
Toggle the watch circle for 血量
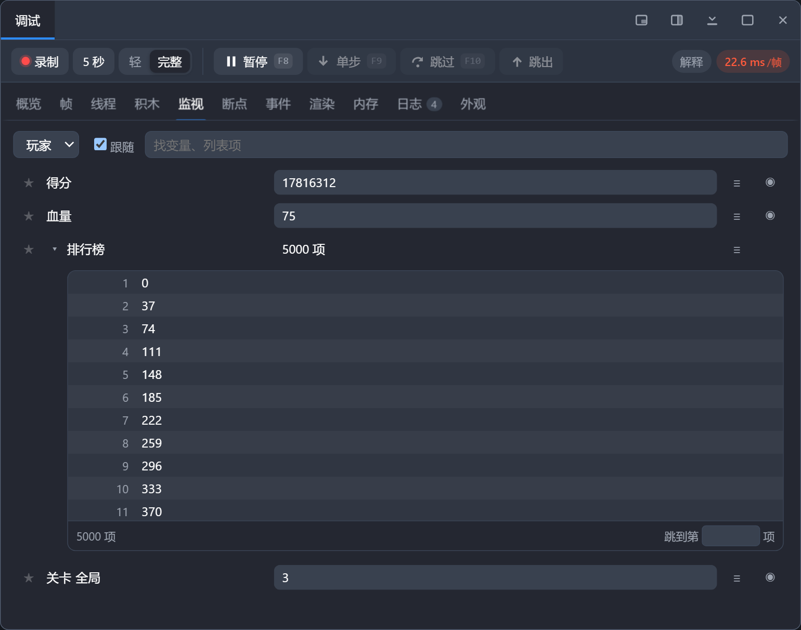click(770, 216)
